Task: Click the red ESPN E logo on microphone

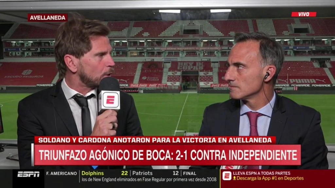Action: click(110, 100)
